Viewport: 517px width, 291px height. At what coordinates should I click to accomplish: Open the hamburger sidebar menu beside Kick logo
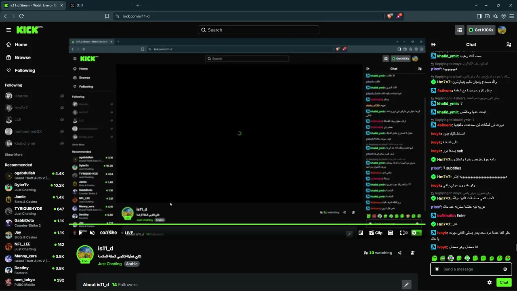click(x=8, y=30)
